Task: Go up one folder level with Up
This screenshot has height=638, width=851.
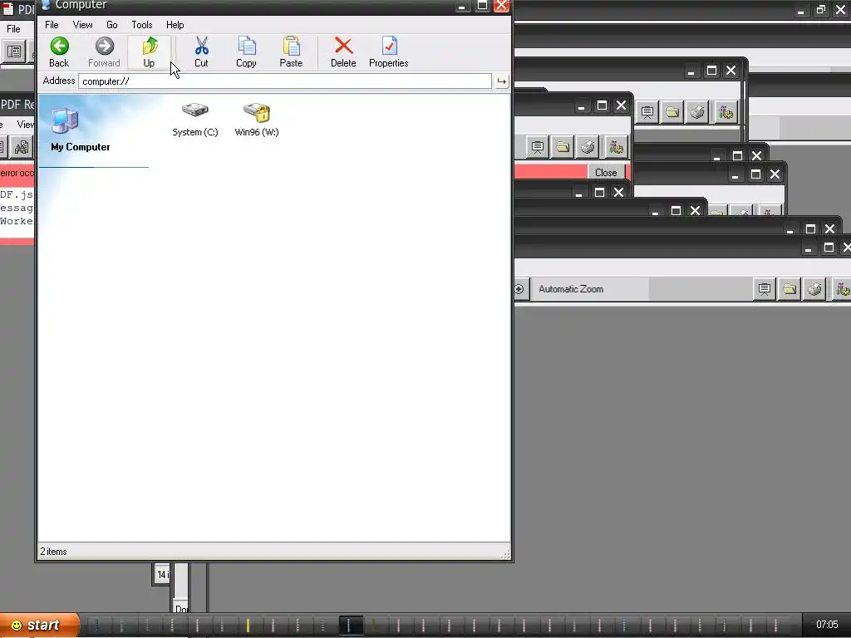Action: 150,52
